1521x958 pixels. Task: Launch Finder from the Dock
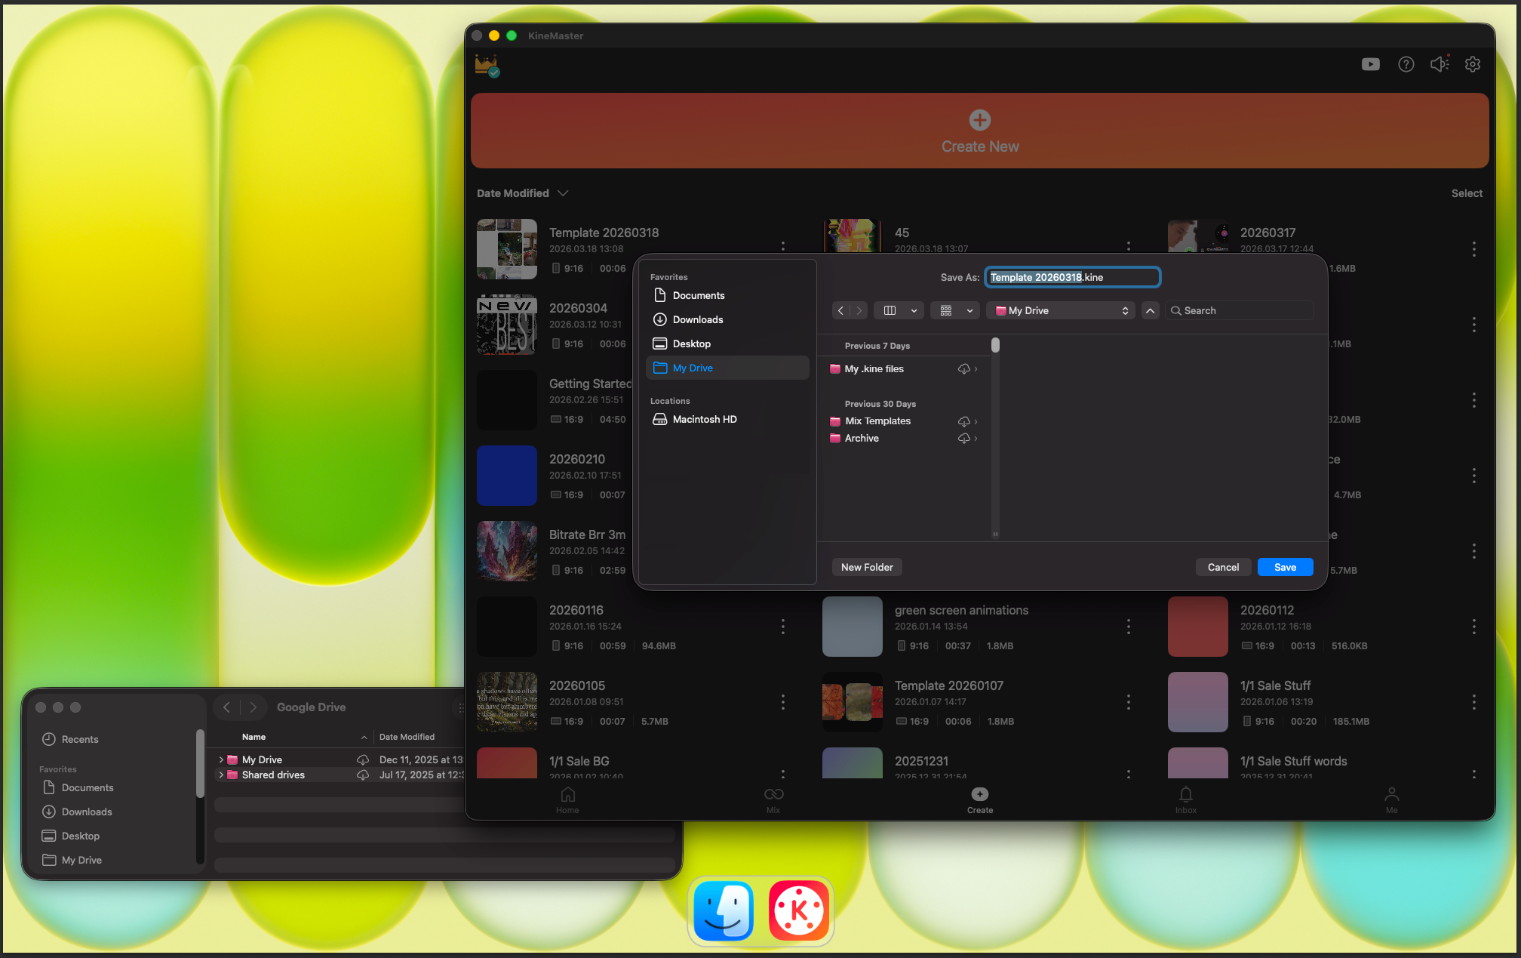point(723,910)
